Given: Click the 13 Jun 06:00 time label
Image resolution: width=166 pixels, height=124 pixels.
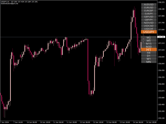Looking at the screenshot, I should click(x=111, y=122).
